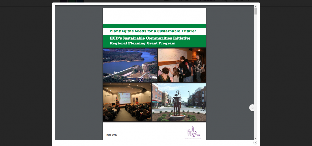
Task: Click 'HUD's Sustainable Communities Initiative' heading
Action: click(150, 38)
